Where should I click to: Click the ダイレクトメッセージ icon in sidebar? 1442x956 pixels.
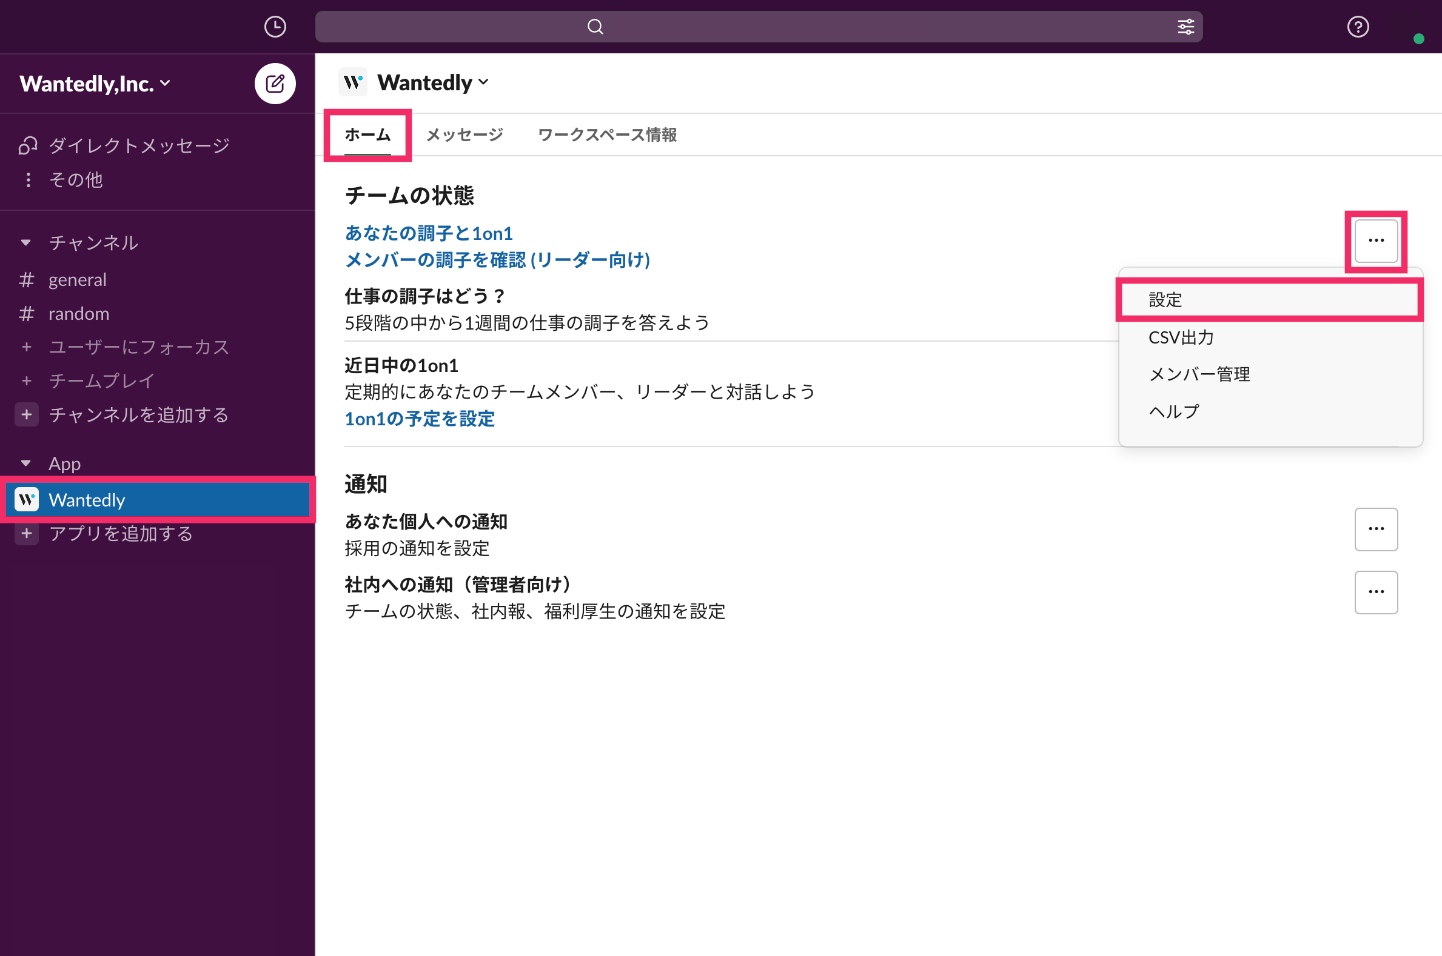(27, 146)
